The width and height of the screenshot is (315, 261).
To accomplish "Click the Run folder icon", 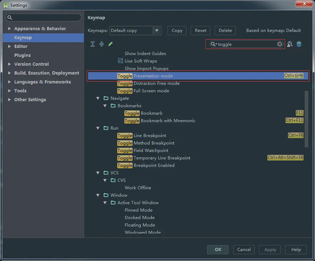I will [106, 128].
